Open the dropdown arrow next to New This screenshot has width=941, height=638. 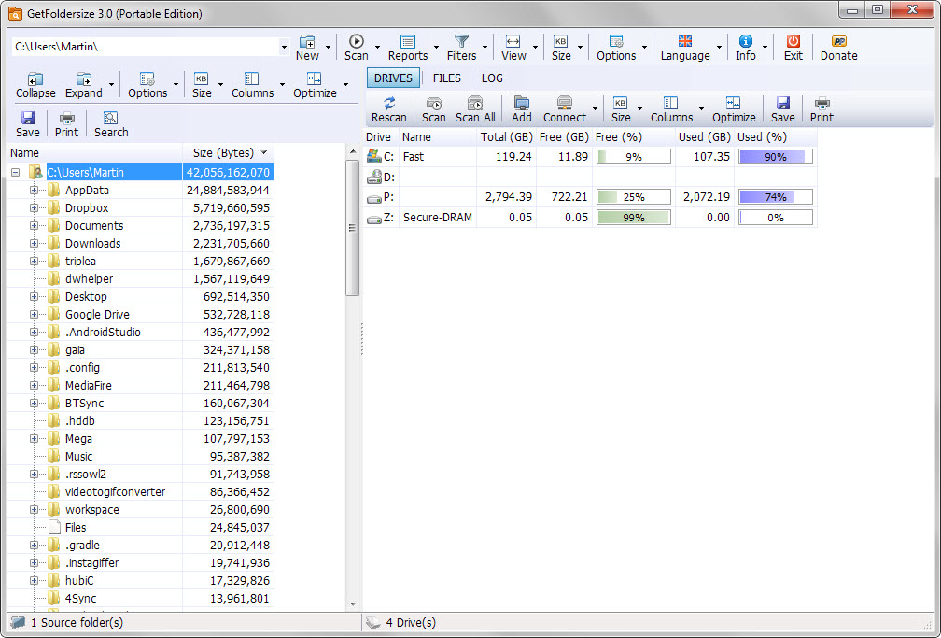[329, 47]
